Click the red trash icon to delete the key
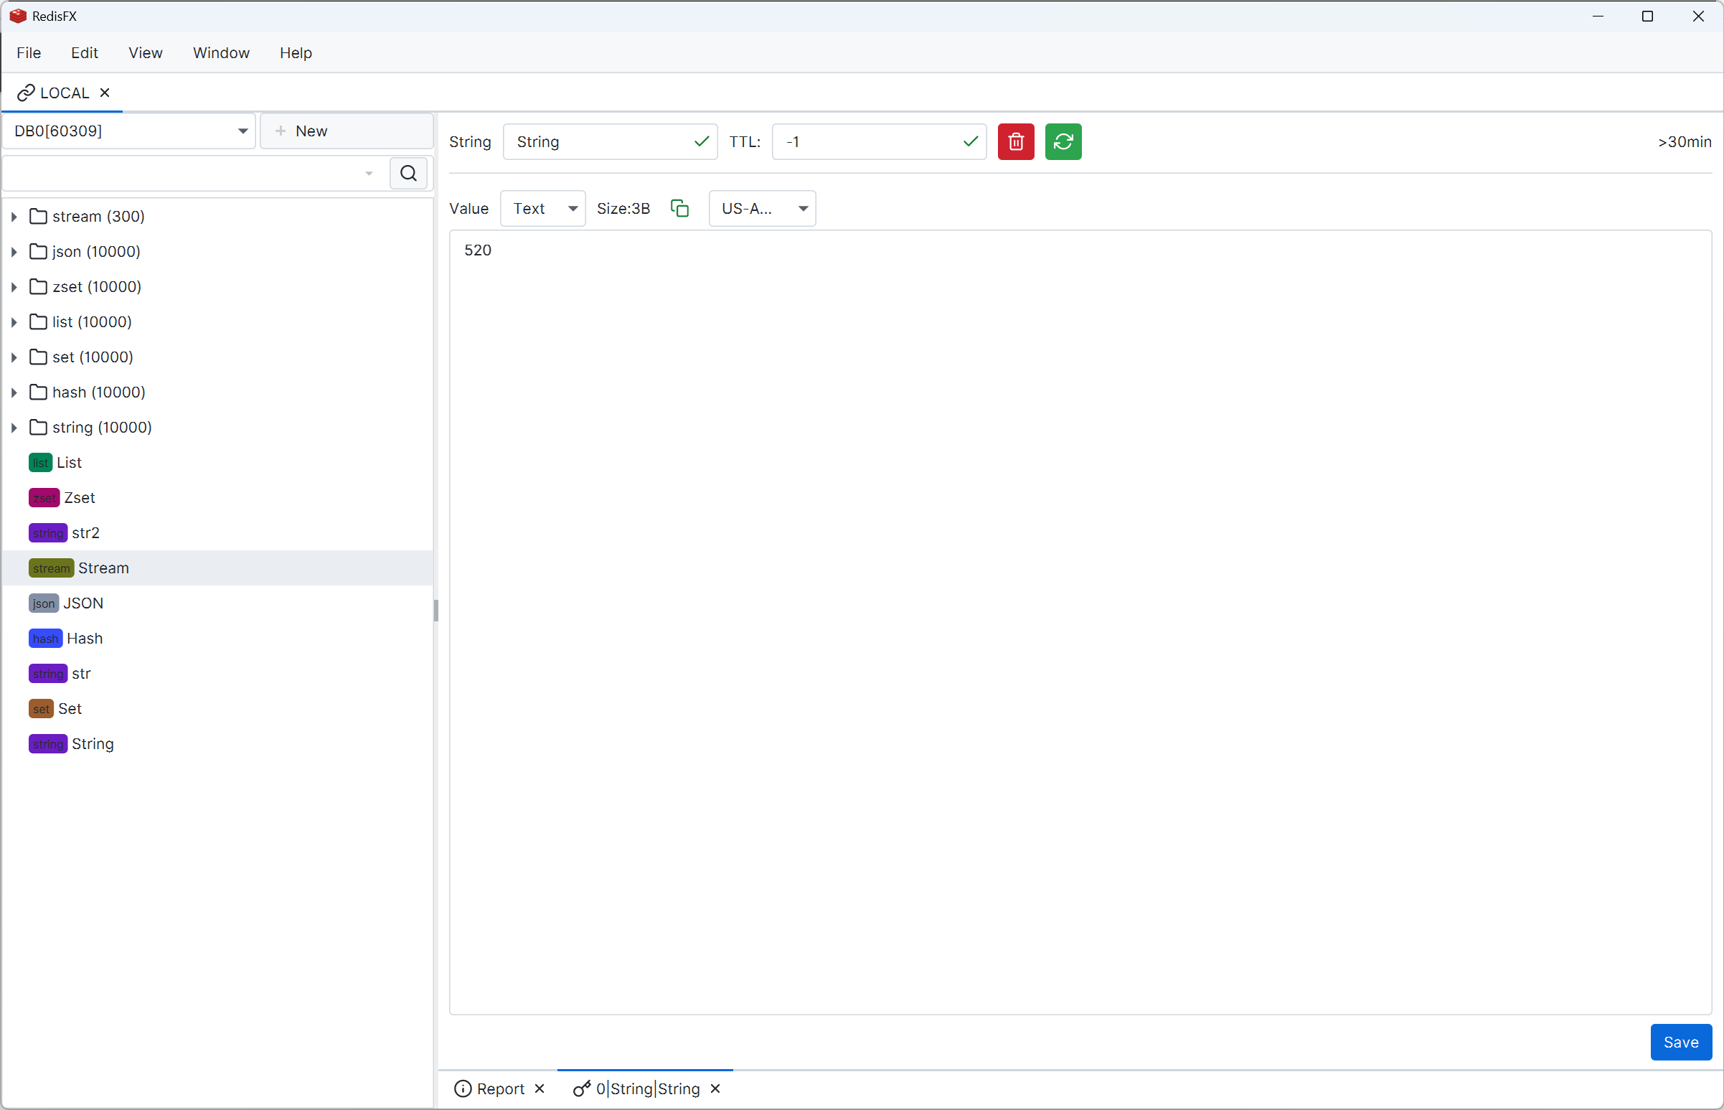Image resolution: width=1724 pixels, height=1110 pixels. click(x=1015, y=141)
